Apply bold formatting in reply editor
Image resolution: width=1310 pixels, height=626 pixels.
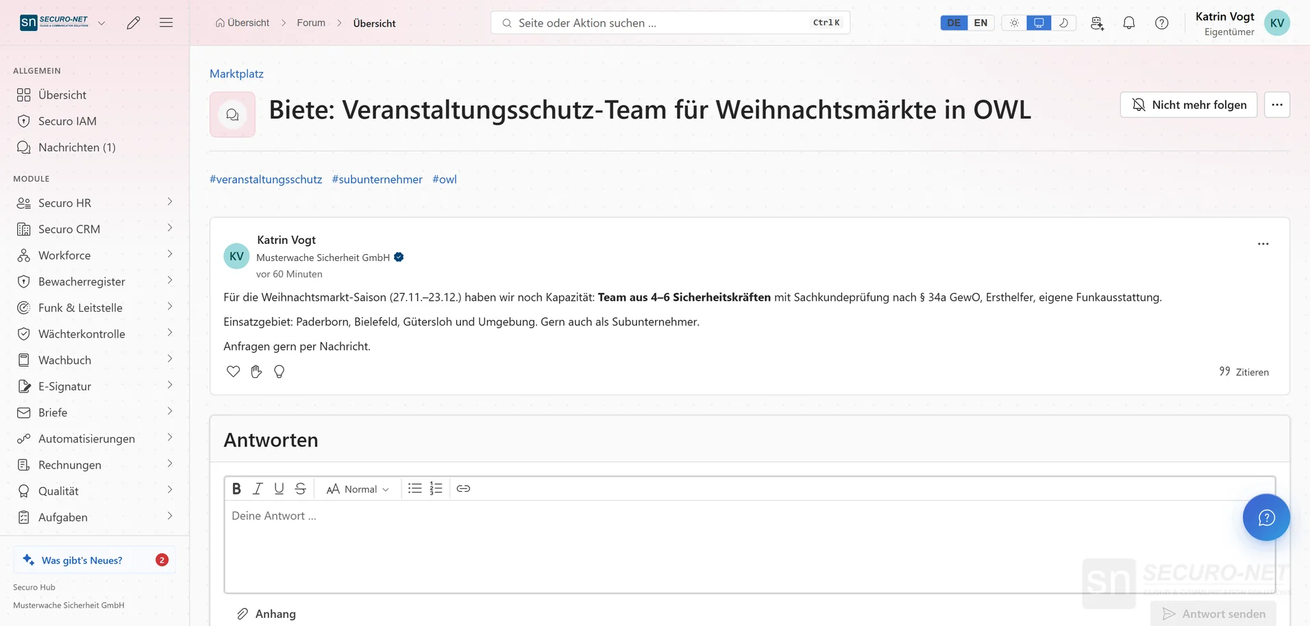[x=236, y=488]
